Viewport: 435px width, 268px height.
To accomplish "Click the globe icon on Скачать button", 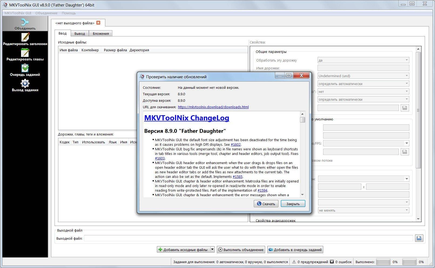I will 259,204.
